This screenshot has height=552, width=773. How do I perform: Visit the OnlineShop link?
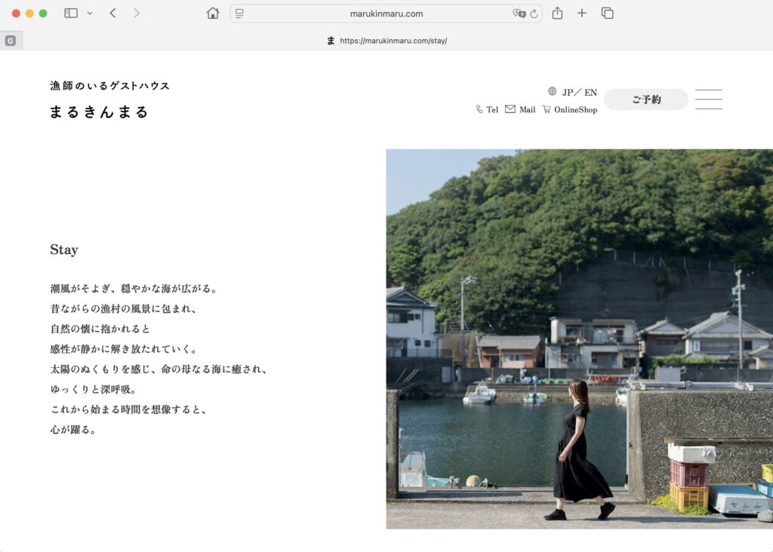pyautogui.click(x=570, y=109)
